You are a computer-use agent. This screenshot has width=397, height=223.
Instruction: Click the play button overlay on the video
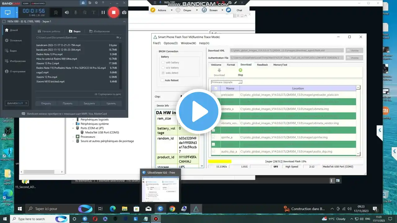click(198, 111)
